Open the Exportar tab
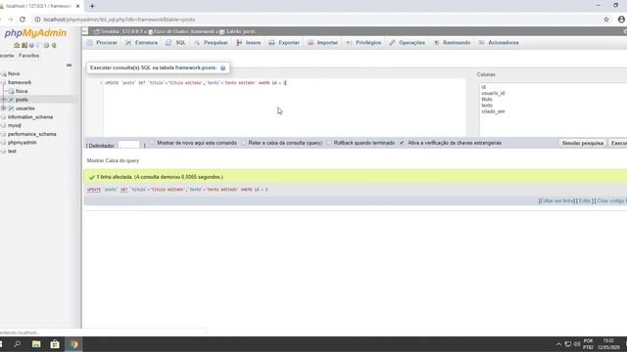 (284, 43)
